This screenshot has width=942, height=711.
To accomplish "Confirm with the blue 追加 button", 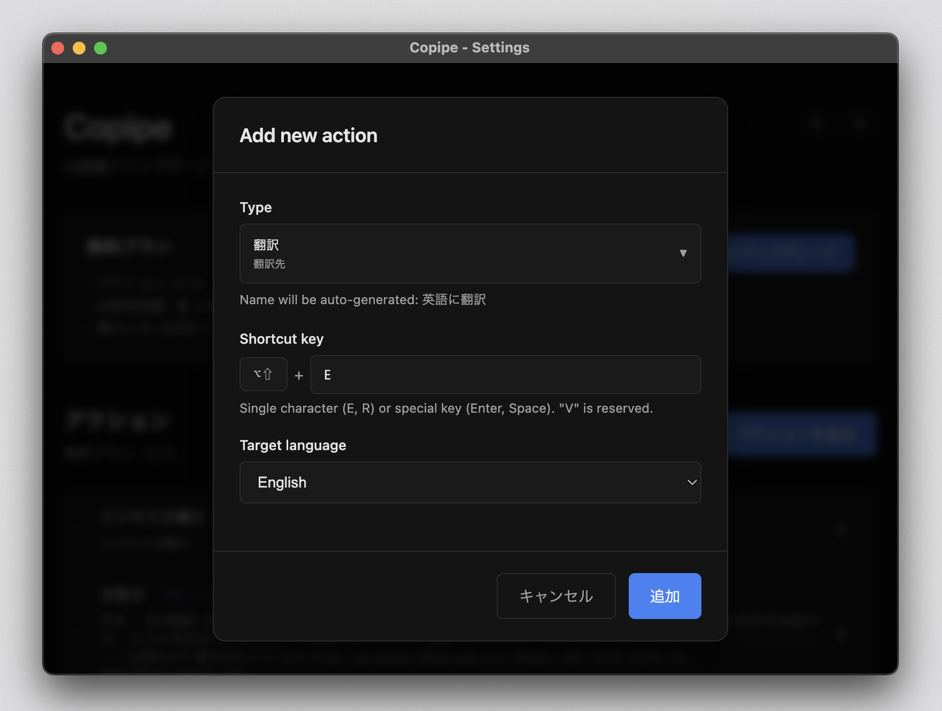I will click(665, 596).
